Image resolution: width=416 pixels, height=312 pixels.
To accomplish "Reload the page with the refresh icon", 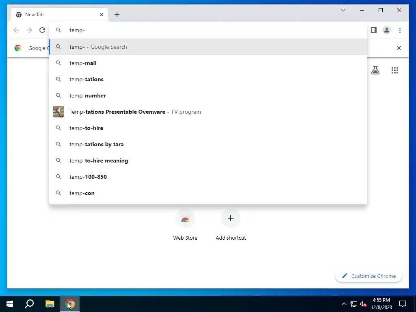I will [42, 30].
